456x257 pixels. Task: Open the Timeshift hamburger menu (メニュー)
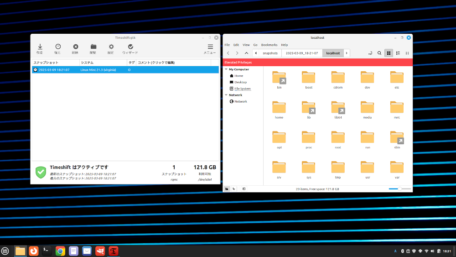coord(210,48)
